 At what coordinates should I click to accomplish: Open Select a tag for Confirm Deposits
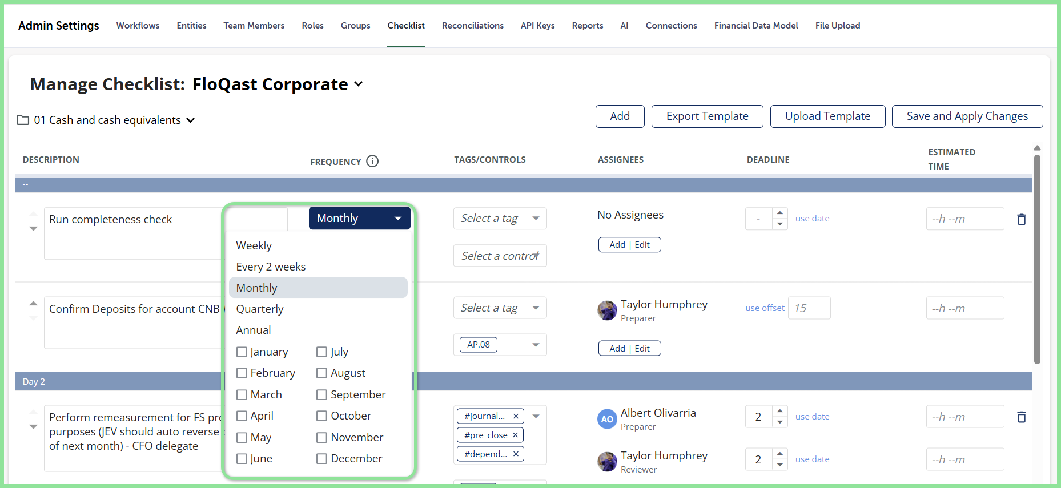(x=500, y=308)
